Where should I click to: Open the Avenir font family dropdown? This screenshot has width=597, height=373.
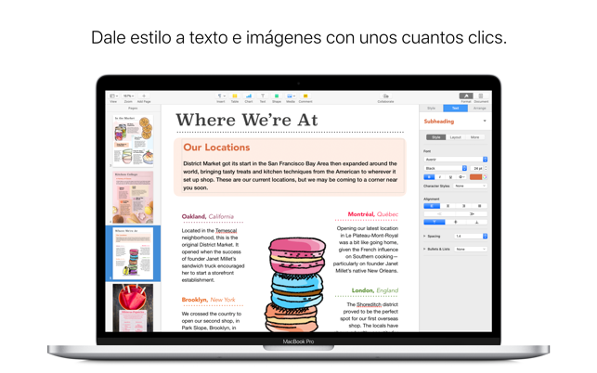pyautogui.click(x=455, y=160)
